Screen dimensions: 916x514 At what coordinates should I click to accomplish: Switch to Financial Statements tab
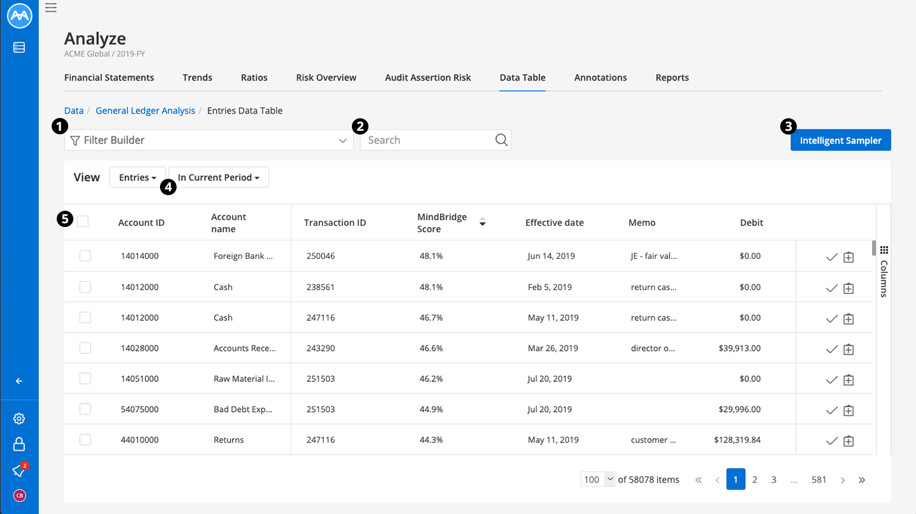pos(109,77)
